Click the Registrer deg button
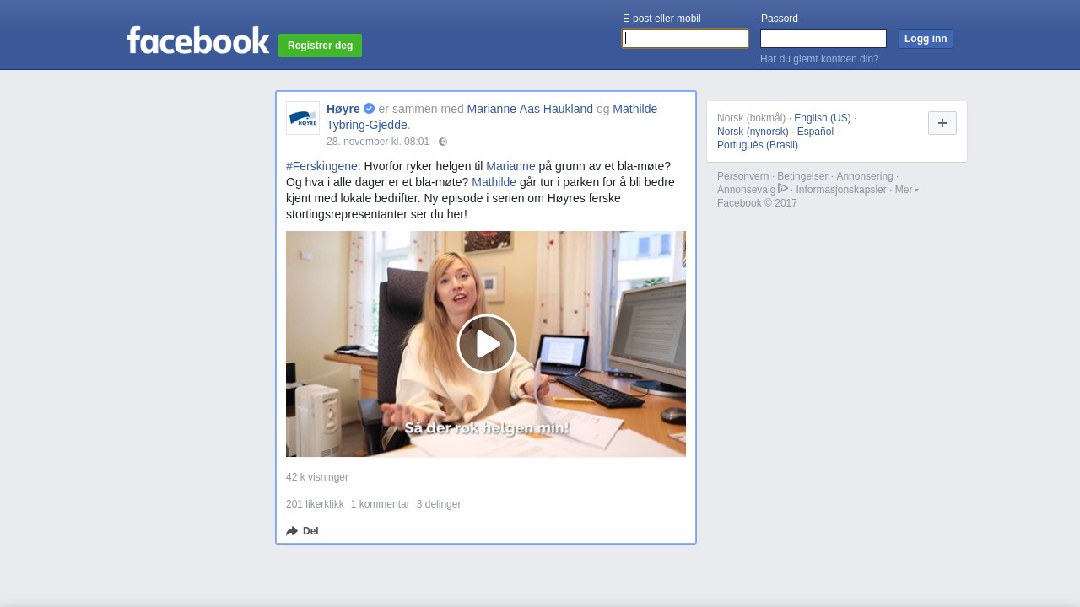Image resolution: width=1080 pixels, height=607 pixels. [x=320, y=46]
